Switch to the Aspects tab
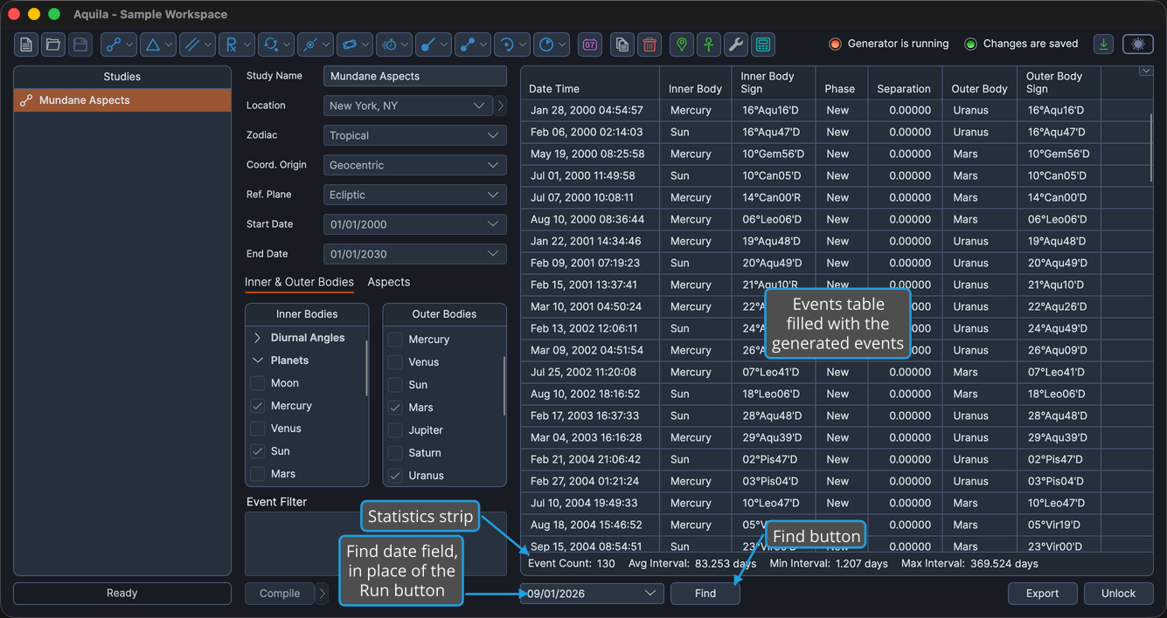This screenshot has width=1167, height=618. pos(389,282)
